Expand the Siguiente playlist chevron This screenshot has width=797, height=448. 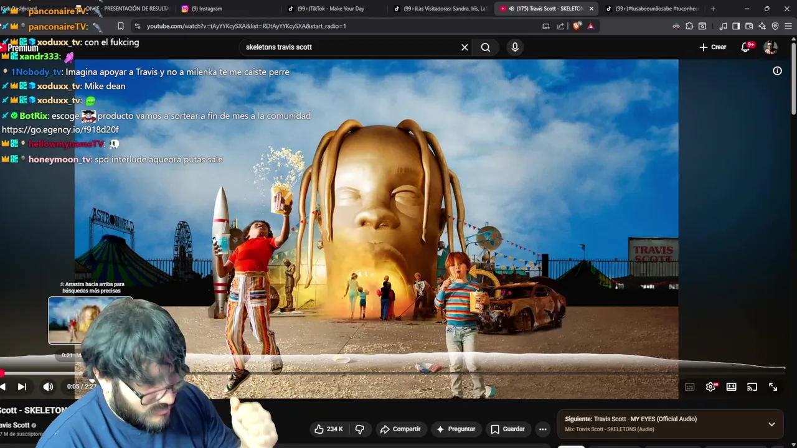(771, 424)
